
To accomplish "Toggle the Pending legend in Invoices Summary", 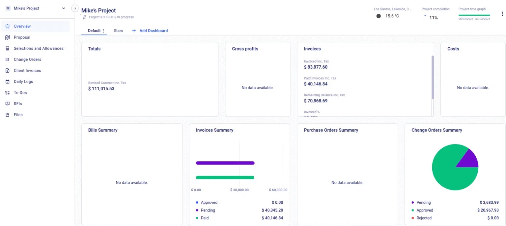I will 208,210.
